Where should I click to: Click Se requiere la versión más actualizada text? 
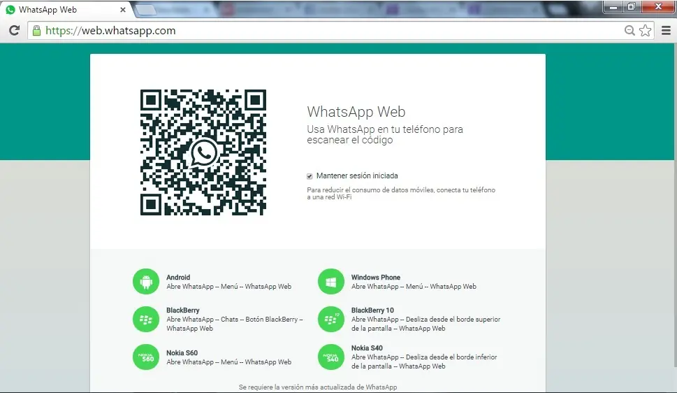point(318,387)
